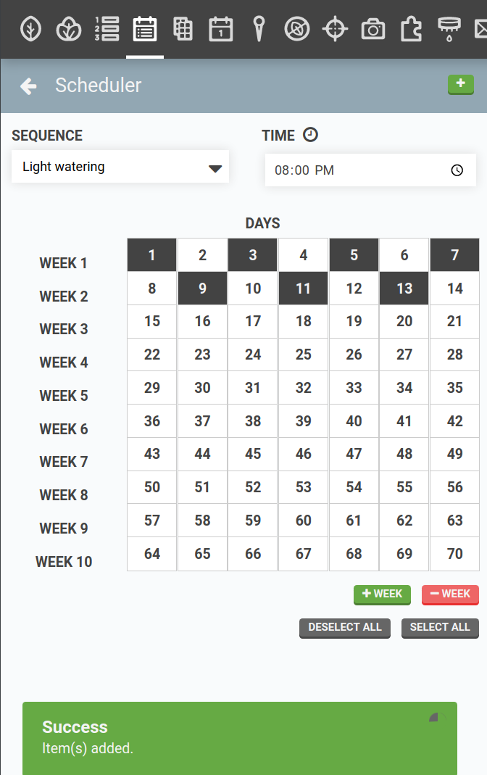Open the crop groups leaves icon

click(x=69, y=29)
